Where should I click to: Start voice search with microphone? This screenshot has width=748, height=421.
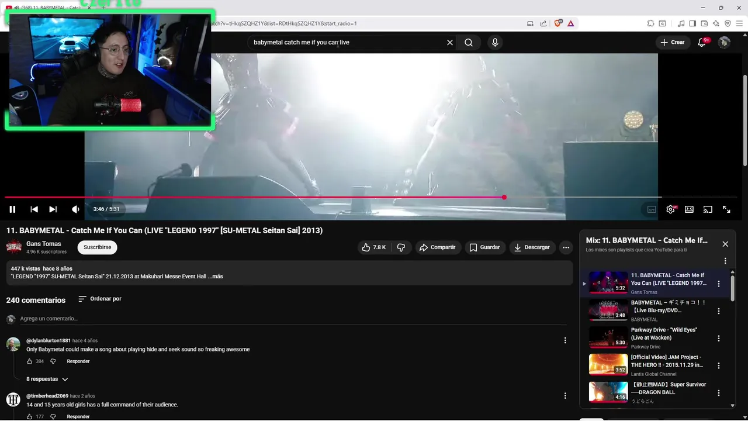pos(495,42)
